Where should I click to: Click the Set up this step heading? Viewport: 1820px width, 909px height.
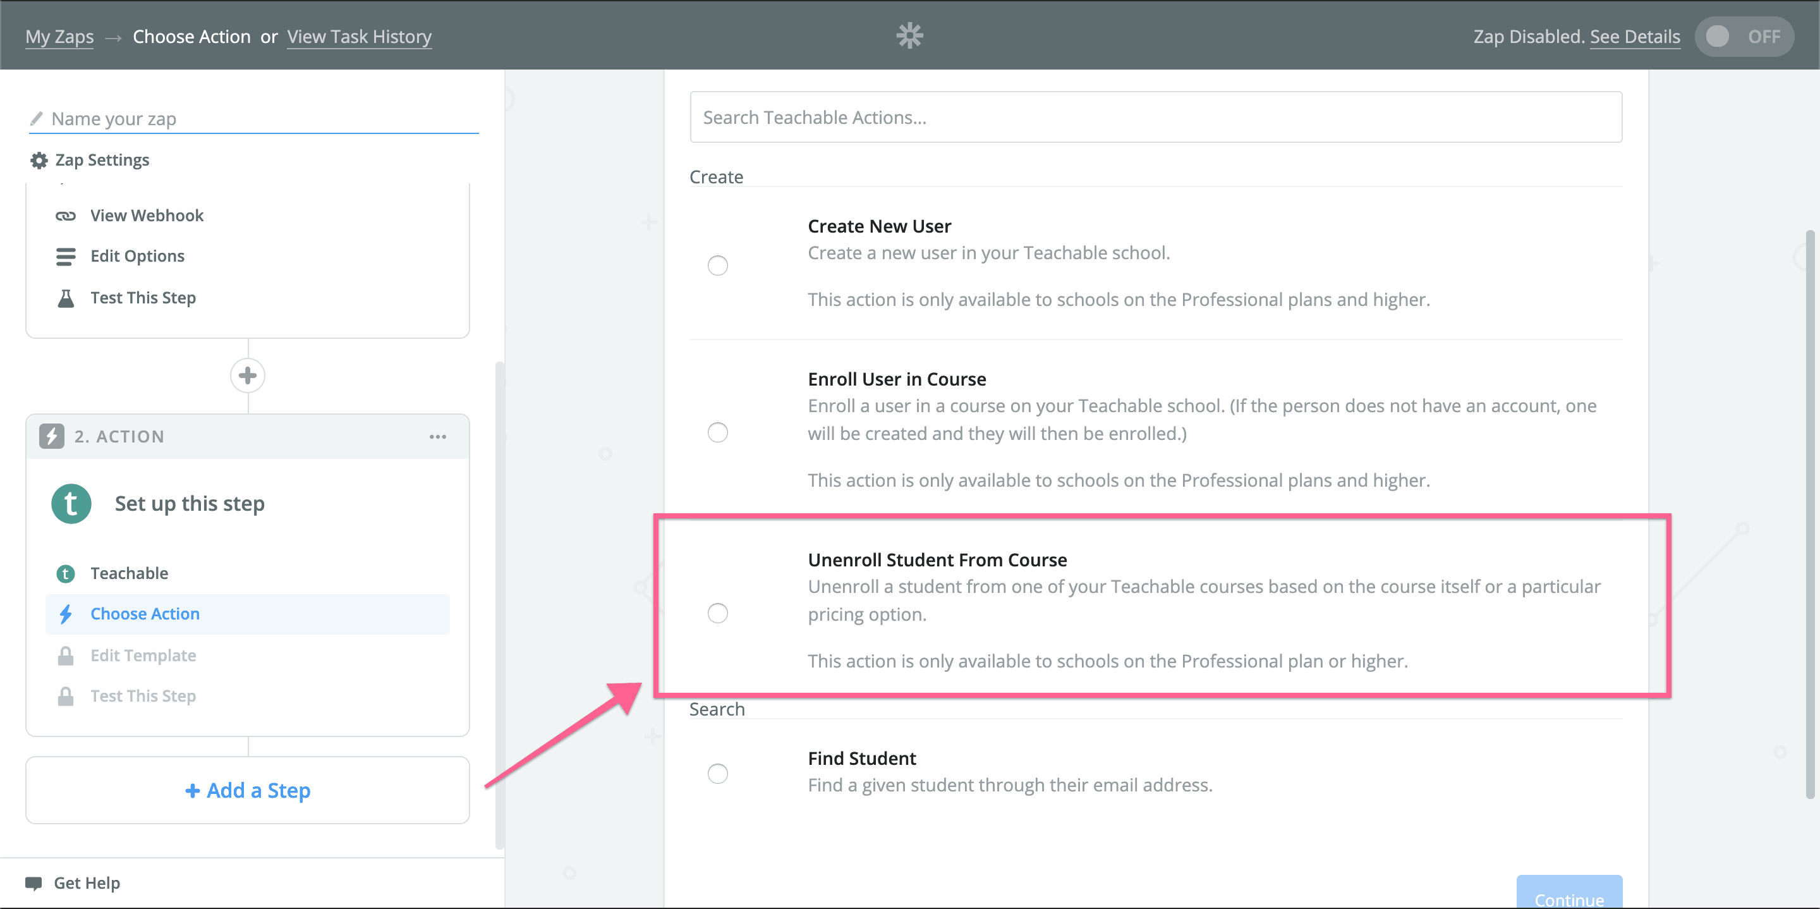(x=190, y=503)
